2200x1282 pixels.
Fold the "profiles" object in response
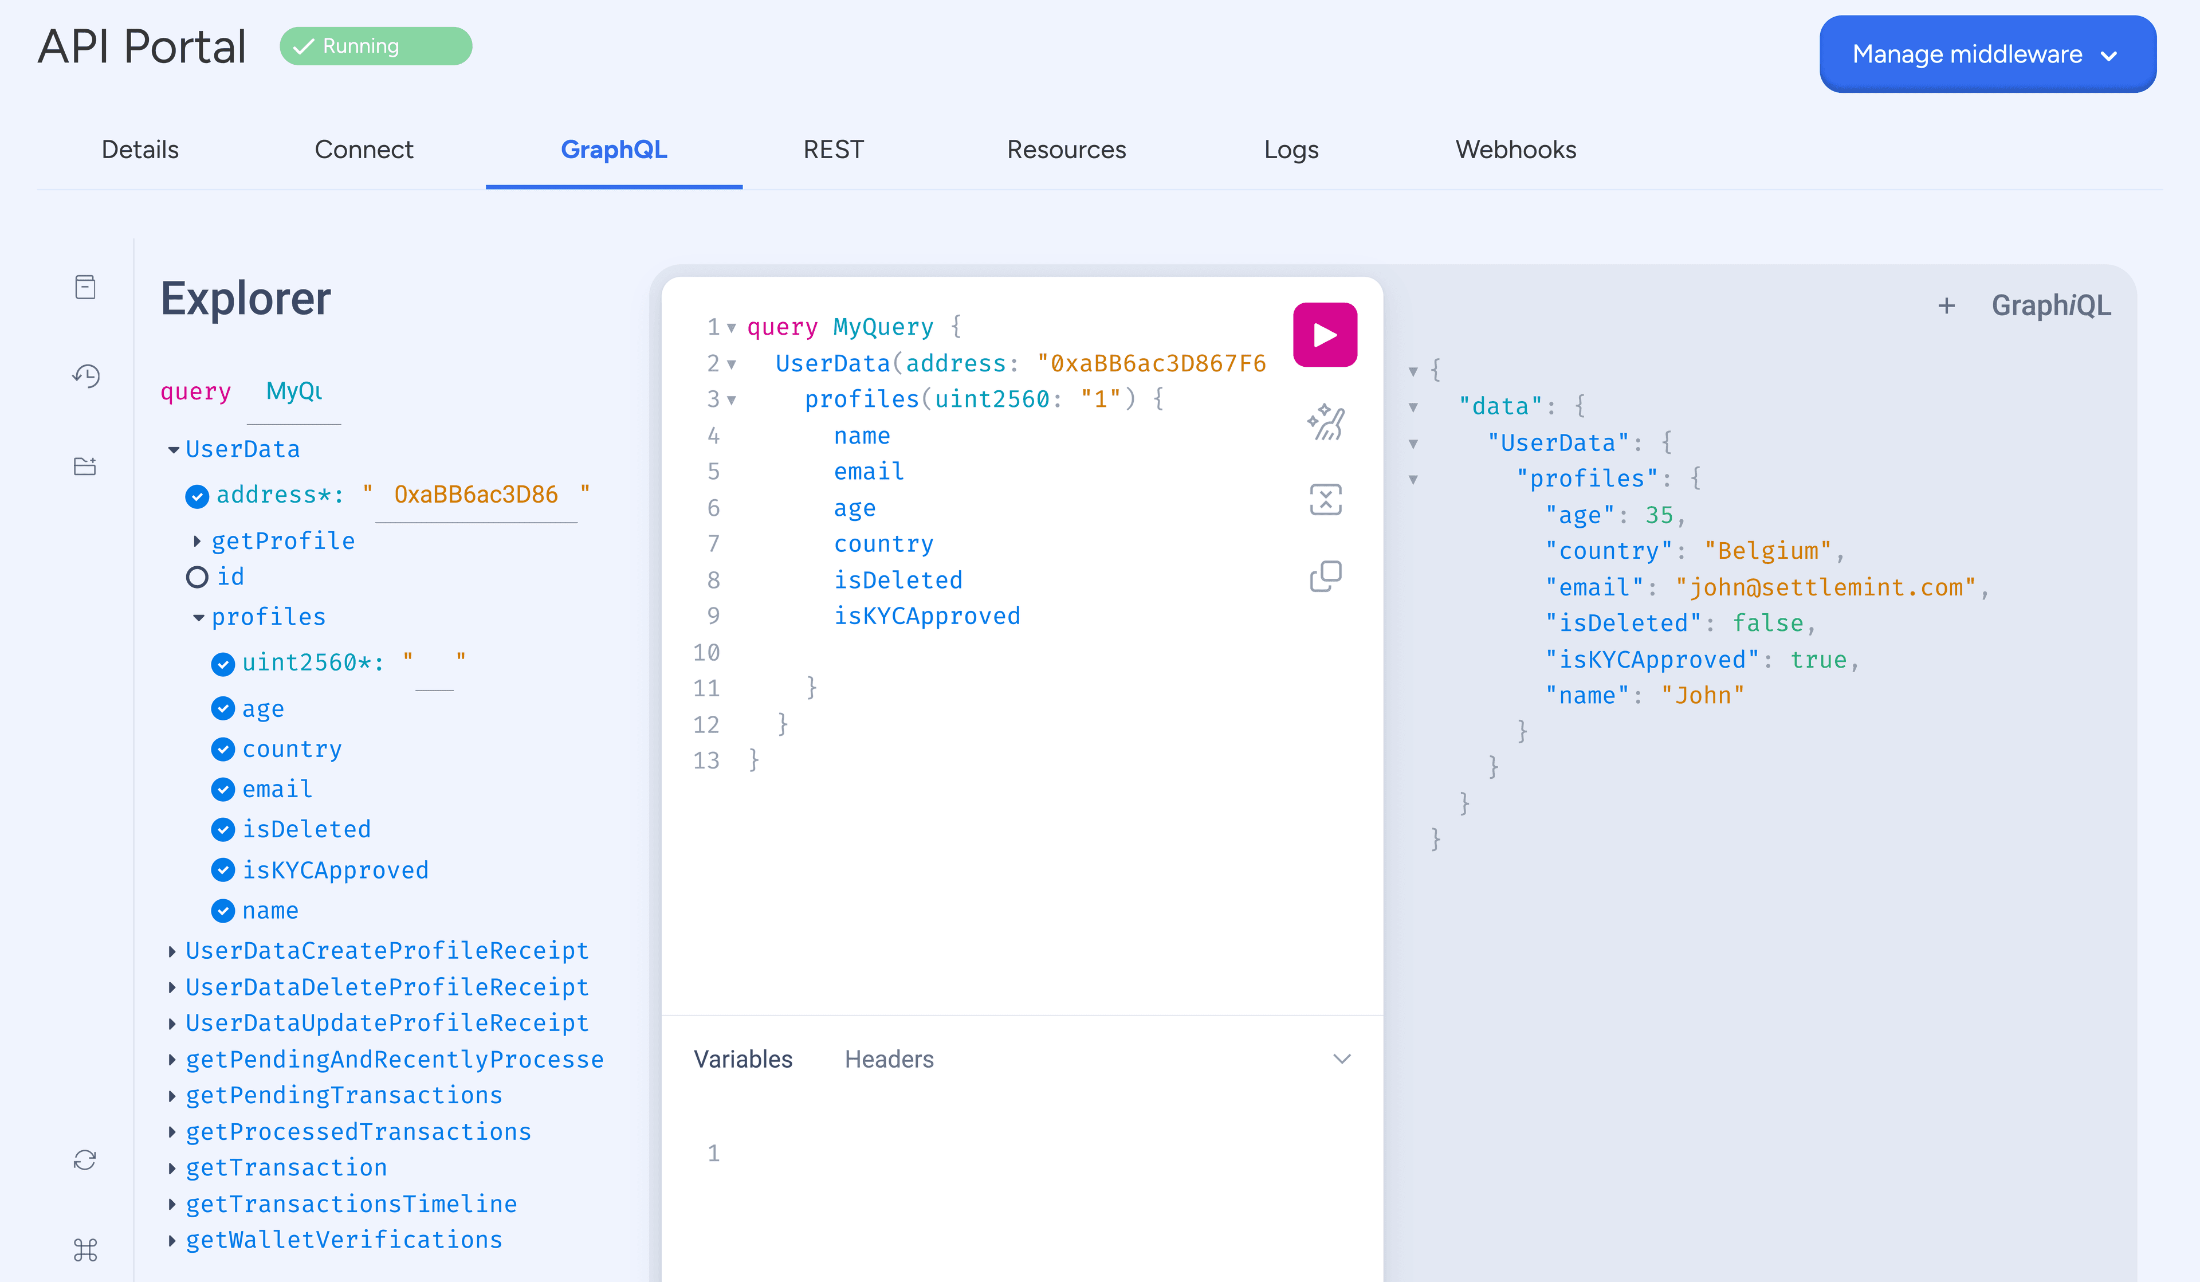pos(1413,480)
